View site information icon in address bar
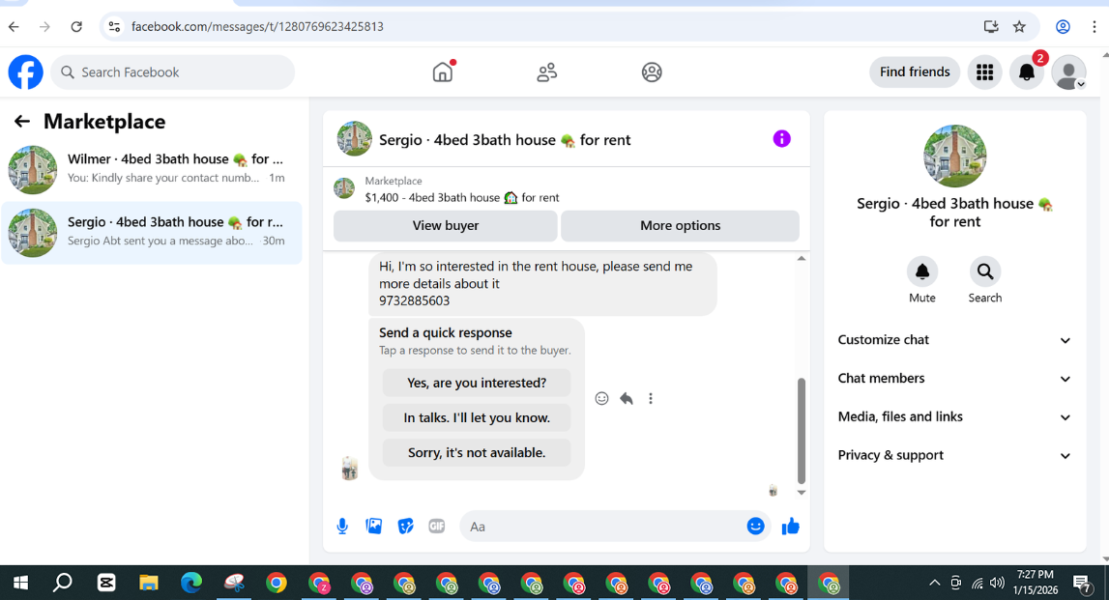The height and width of the screenshot is (600, 1109). click(114, 27)
